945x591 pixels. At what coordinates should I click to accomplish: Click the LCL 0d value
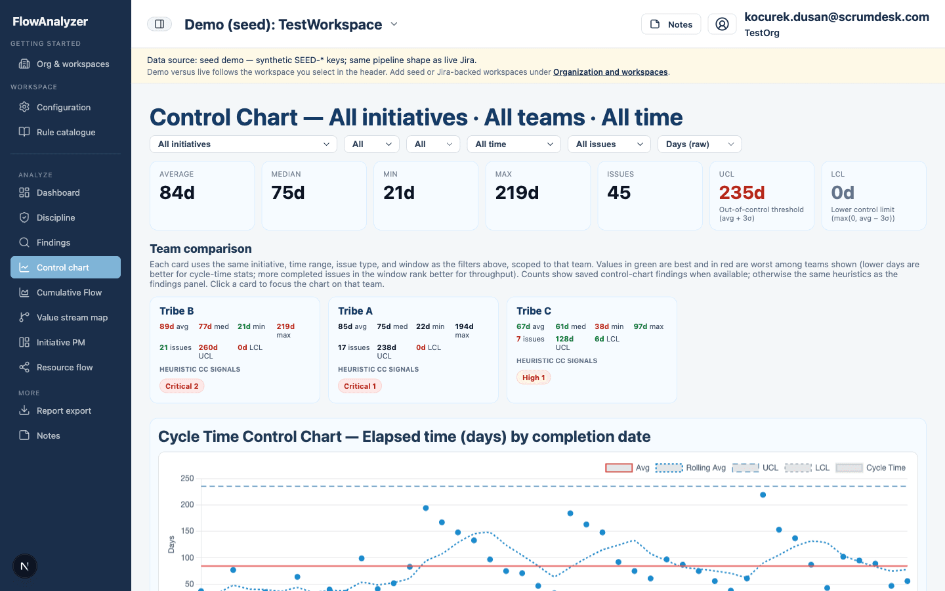(x=843, y=192)
